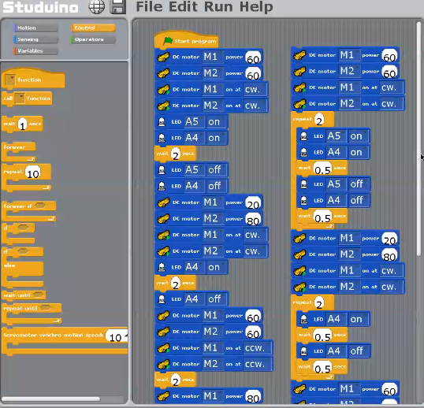
Task: Click motor icon on M1 power 80 block
Action: click(163, 396)
